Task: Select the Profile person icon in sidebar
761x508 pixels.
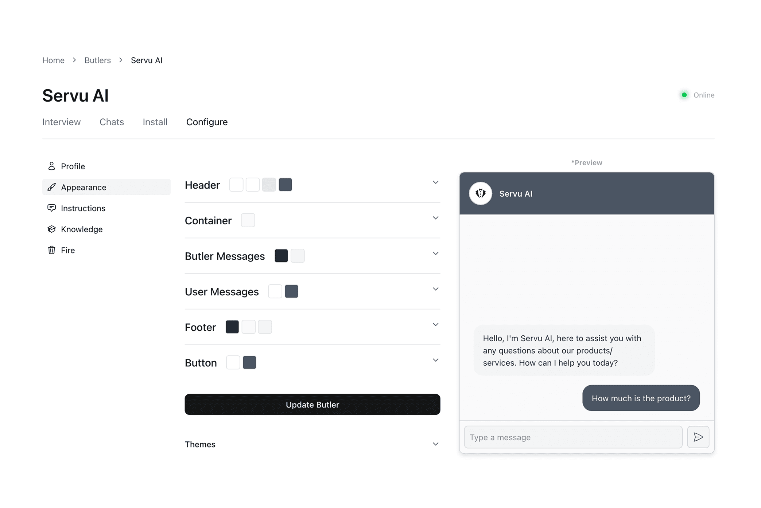Action: [51, 166]
